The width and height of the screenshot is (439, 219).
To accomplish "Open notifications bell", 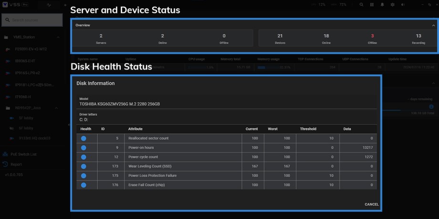I will pos(382,5).
